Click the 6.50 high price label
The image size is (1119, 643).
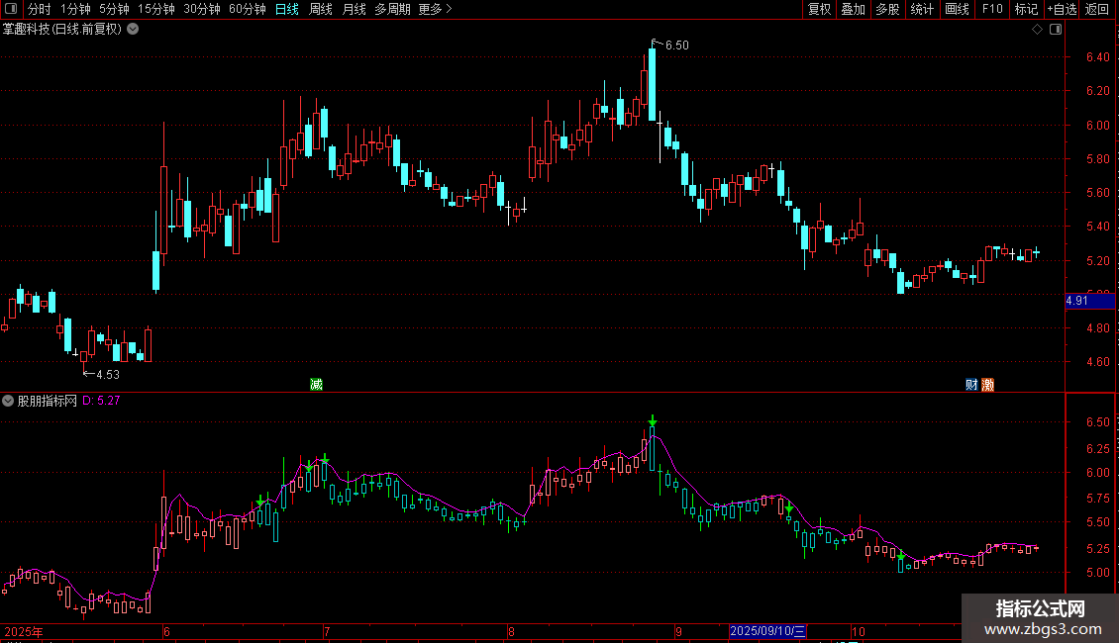[x=676, y=45]
